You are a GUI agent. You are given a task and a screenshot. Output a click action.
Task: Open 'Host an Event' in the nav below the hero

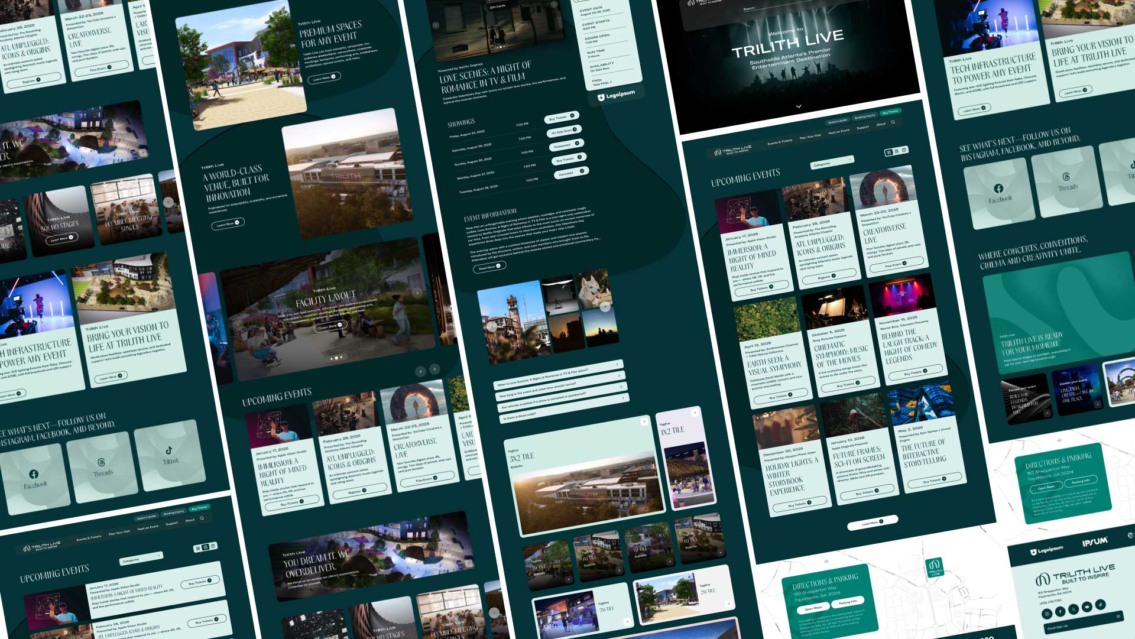[x=839, y=131]
